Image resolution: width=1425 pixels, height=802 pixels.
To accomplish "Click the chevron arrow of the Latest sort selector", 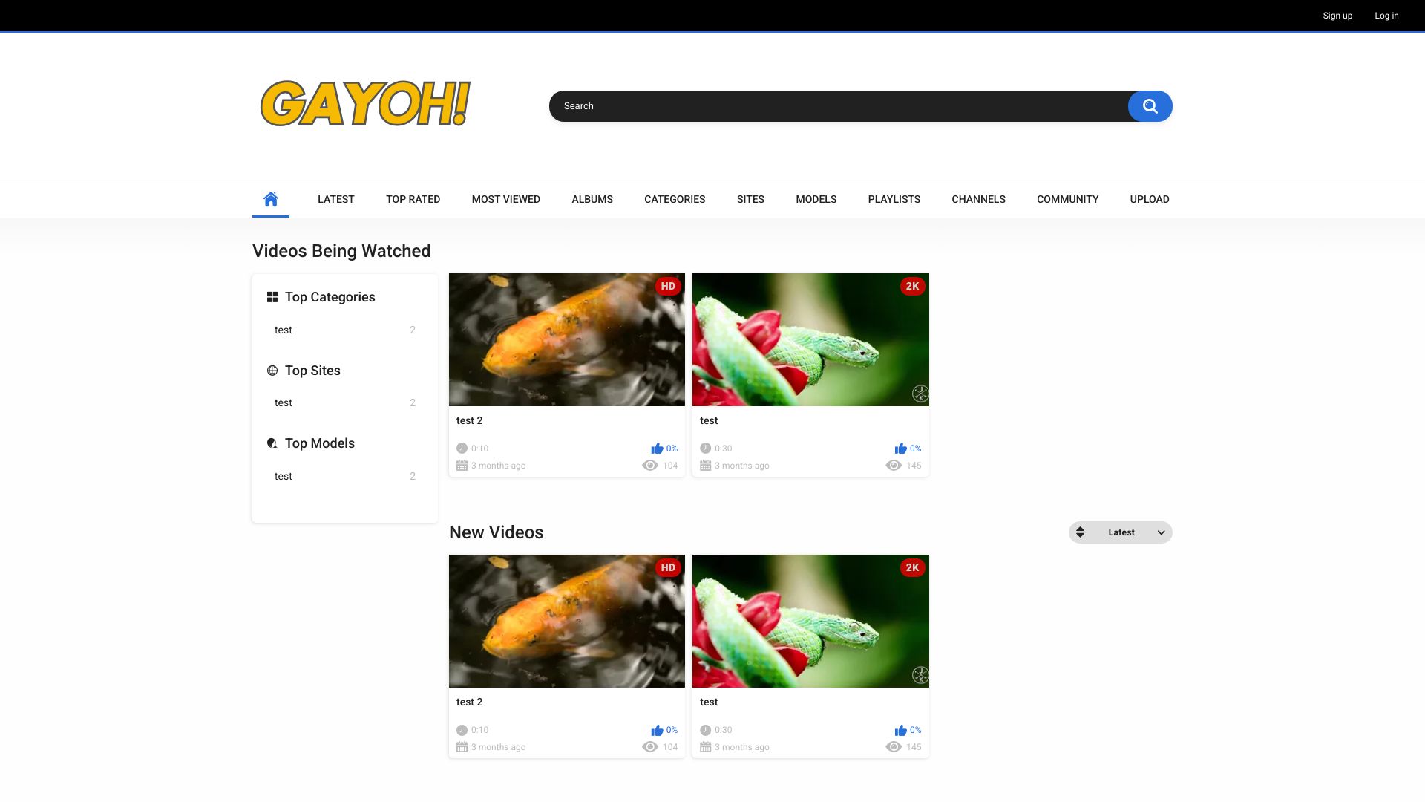I will (1161, 532).
